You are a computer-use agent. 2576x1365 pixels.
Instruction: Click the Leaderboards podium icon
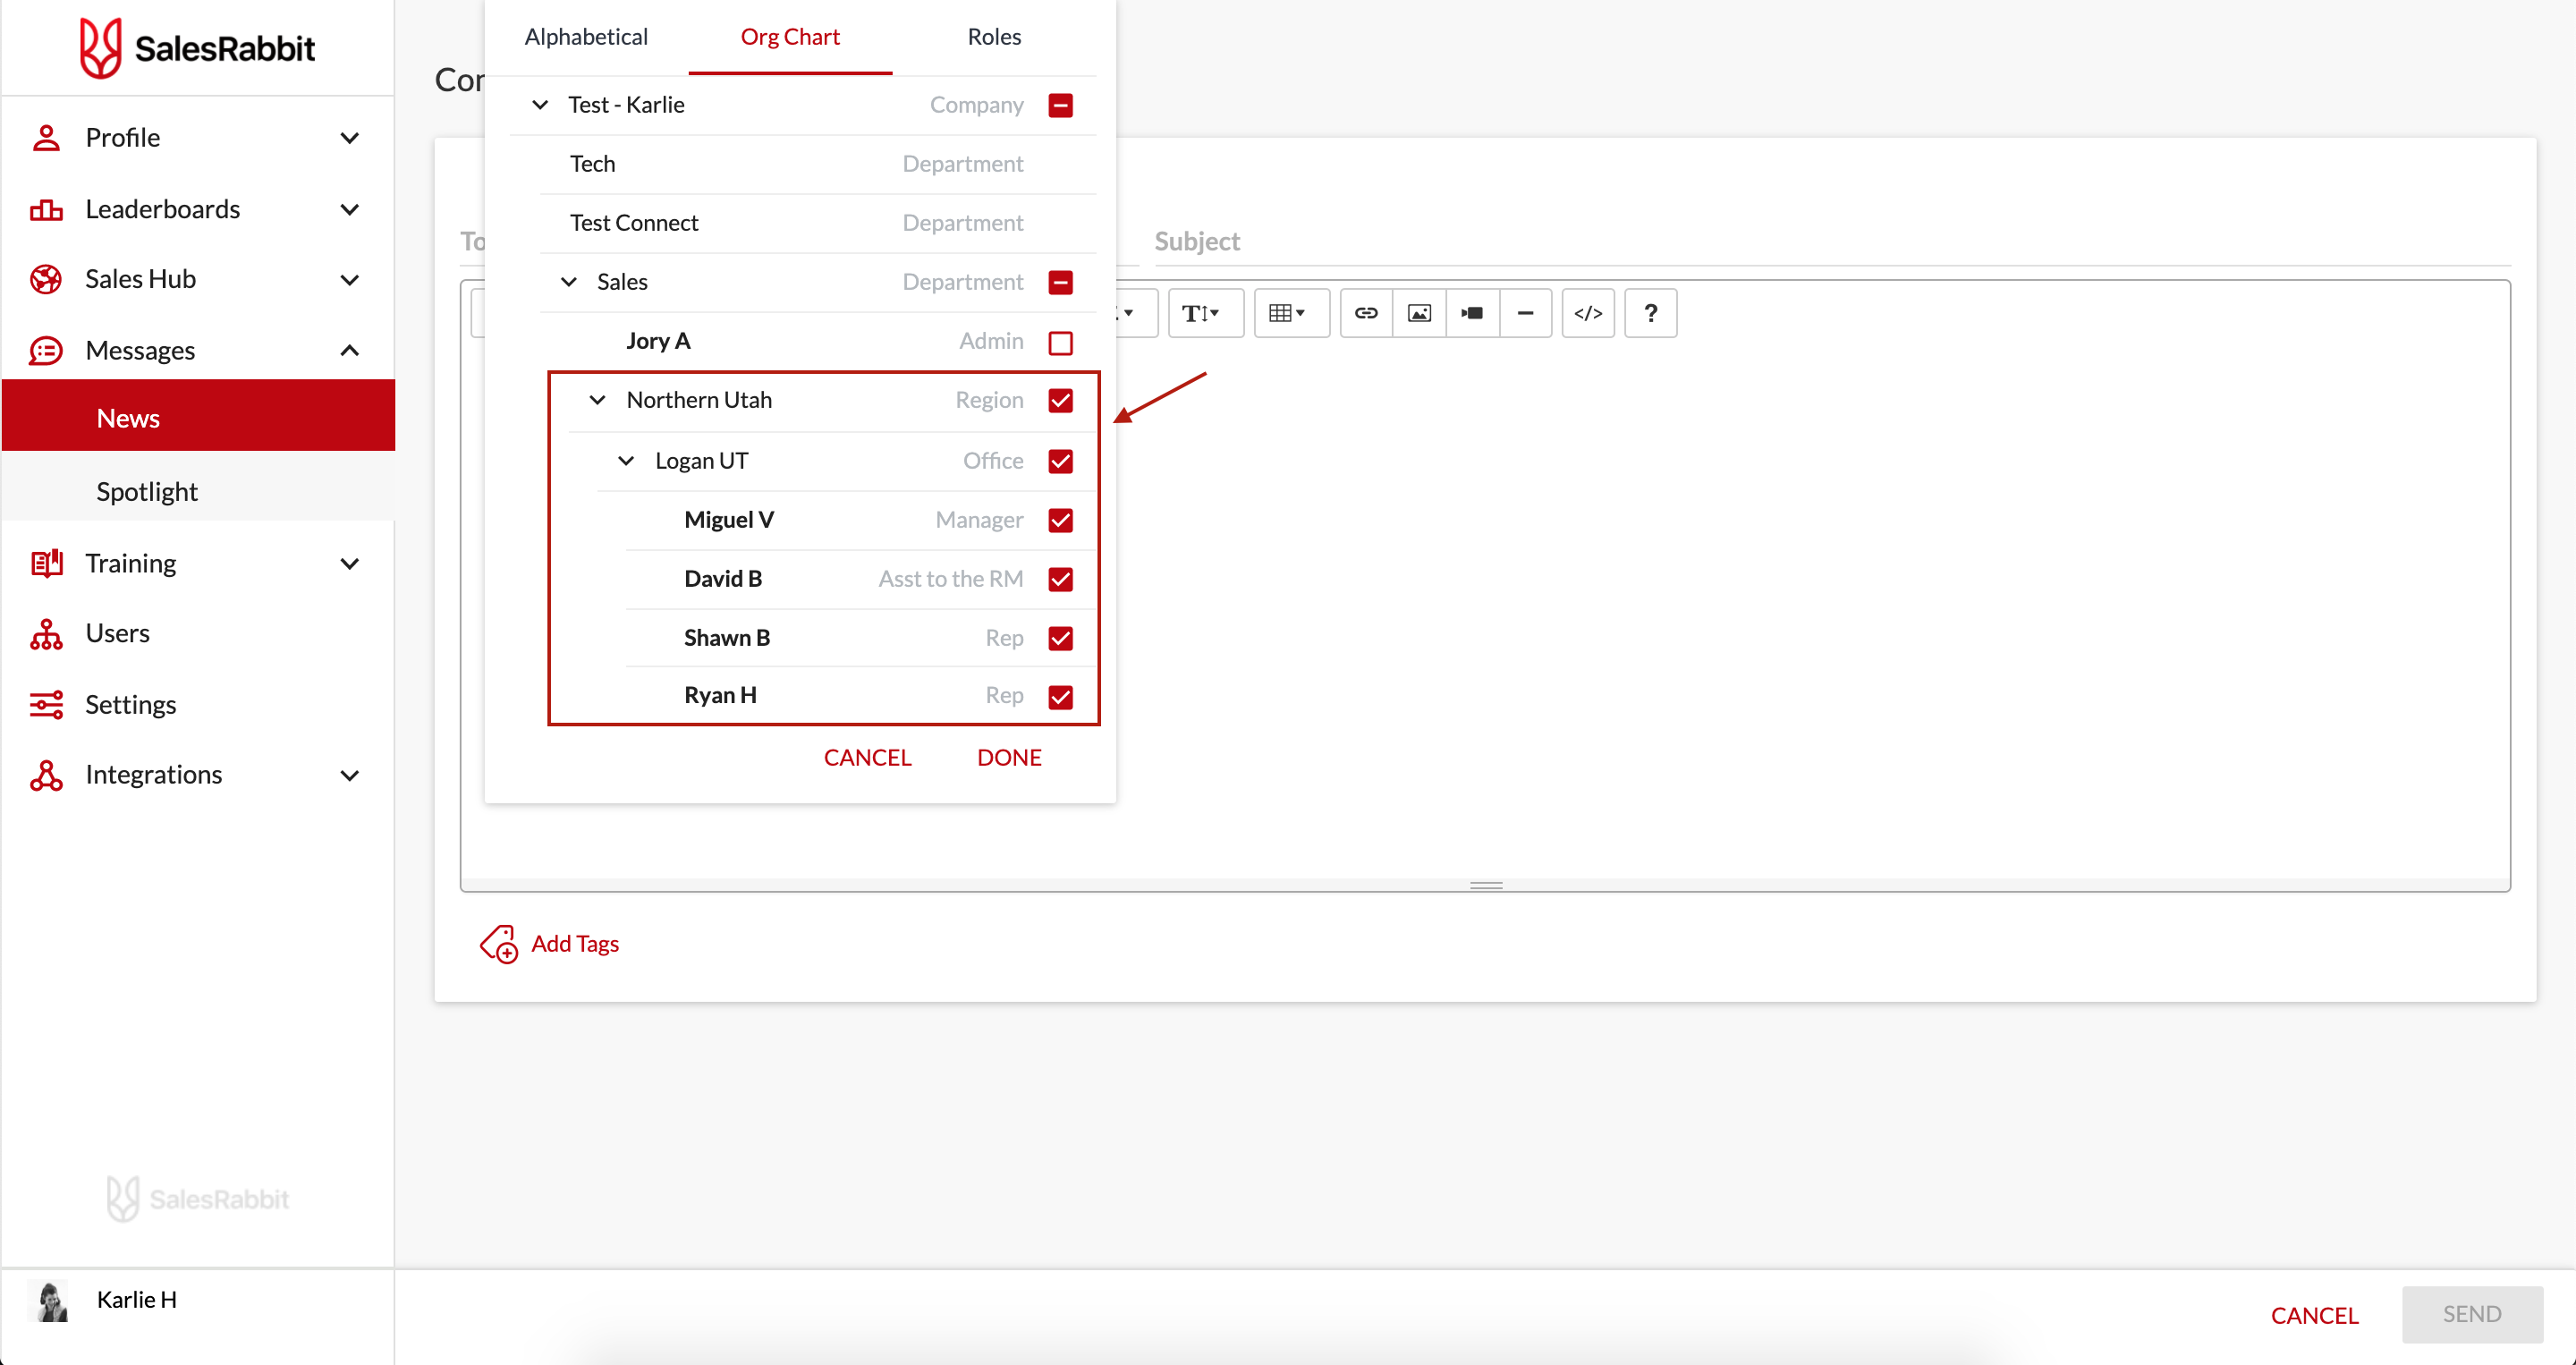pyautogui.click(x=46, y=209)
